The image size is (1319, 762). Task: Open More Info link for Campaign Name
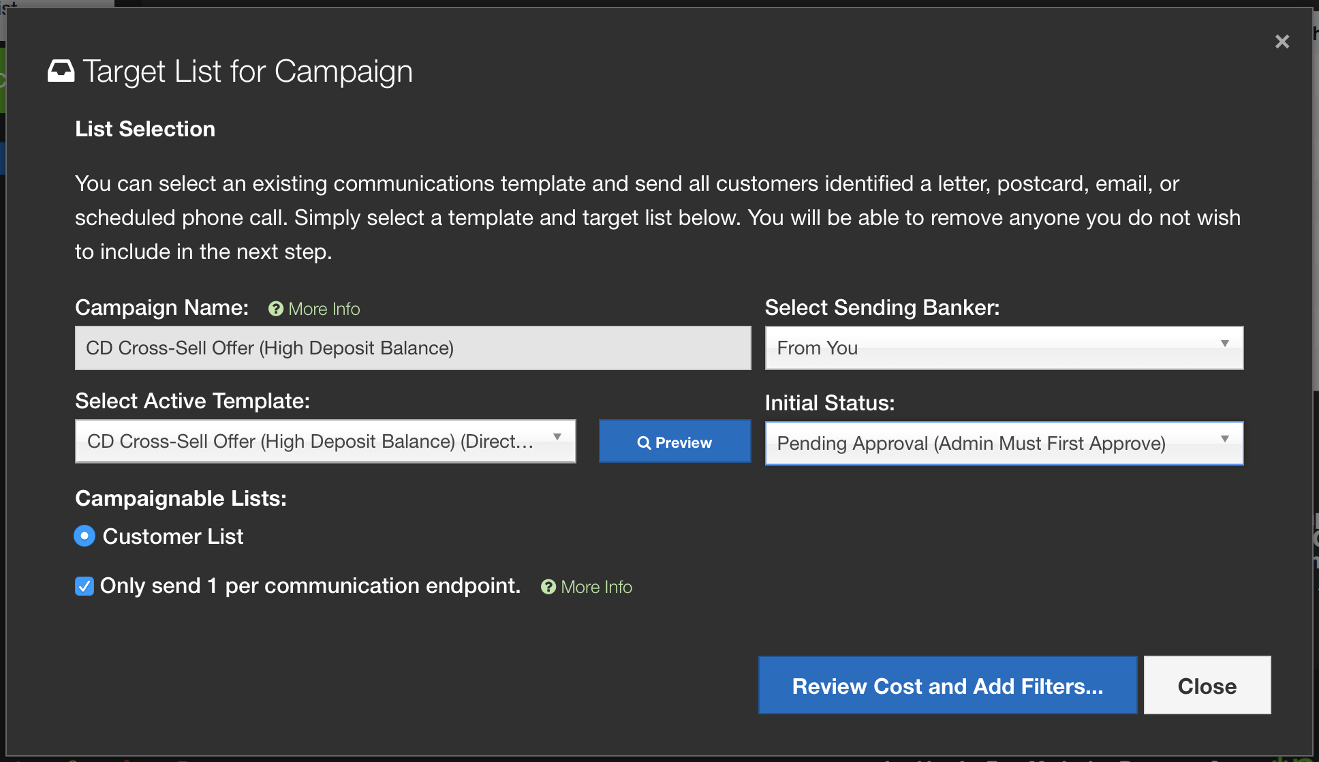[x=324, y=309]
